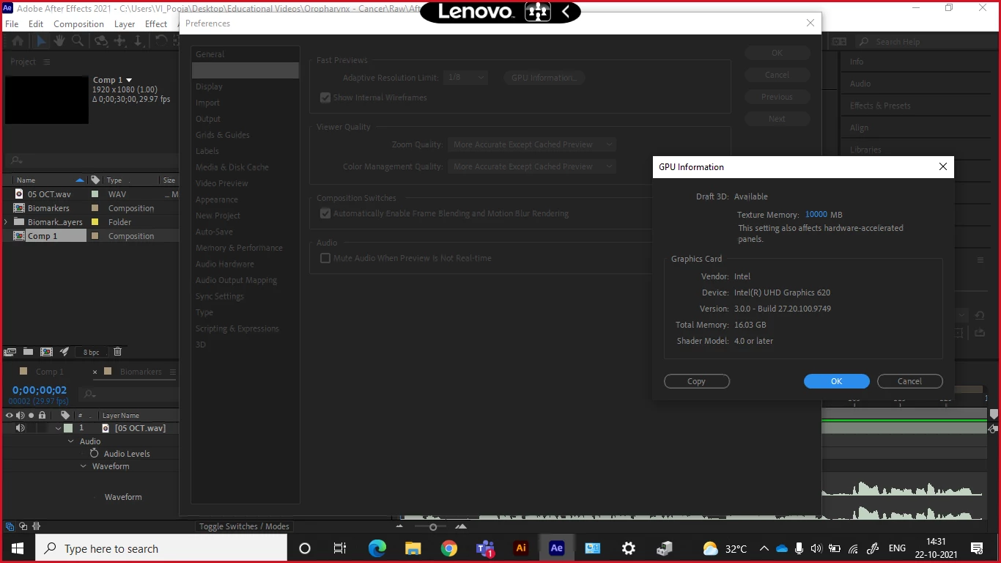Click the Home icon in toolbar
Viewport: 1001px width, 563px height.
pos(16,42)
